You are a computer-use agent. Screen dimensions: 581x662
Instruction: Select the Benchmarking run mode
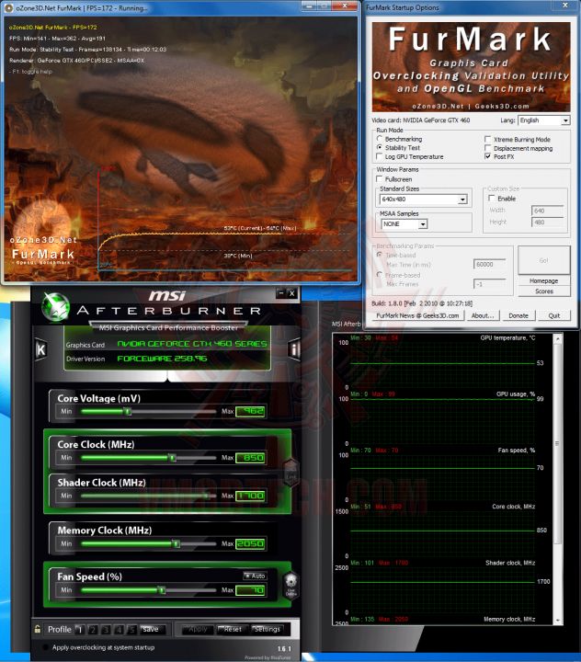click(x=380, y=139)
